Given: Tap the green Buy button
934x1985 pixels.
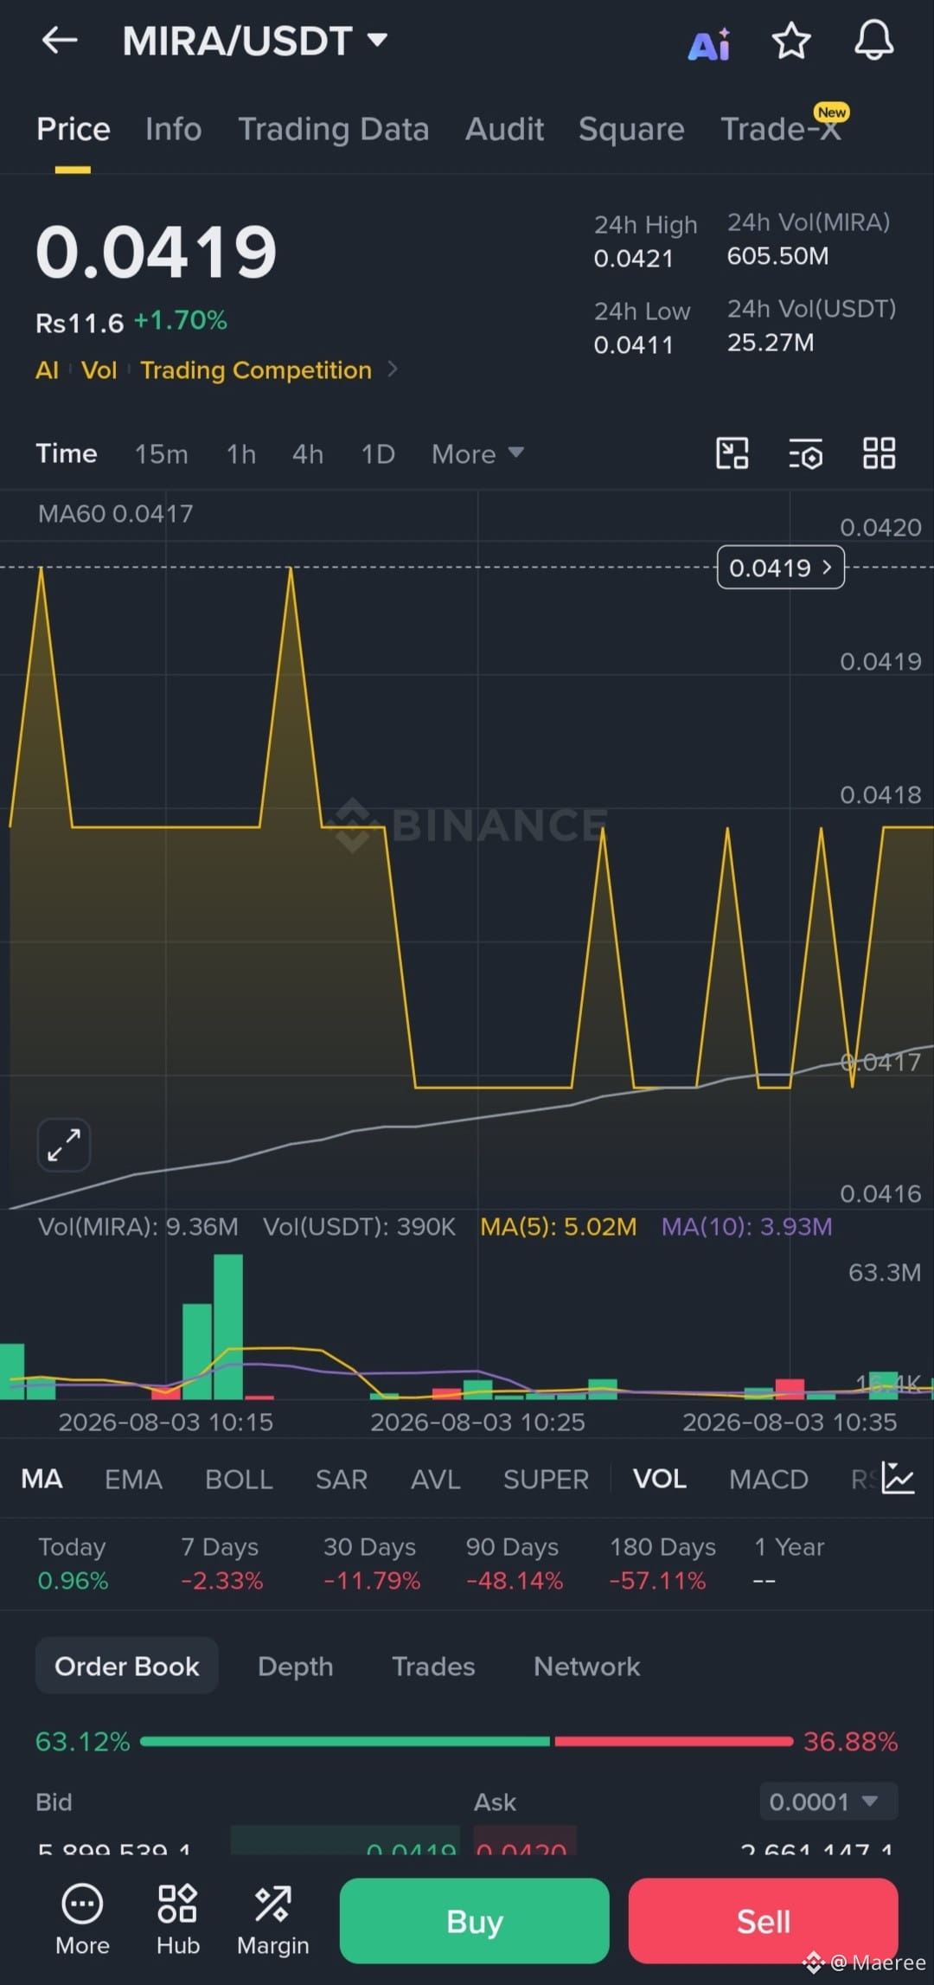Looking at the screenshot, I should [x=474, y=1920].
